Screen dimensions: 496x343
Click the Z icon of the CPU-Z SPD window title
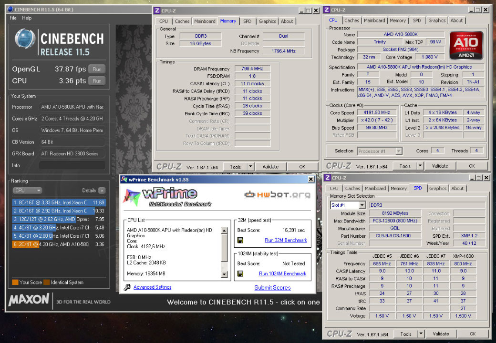pos(327,178)
